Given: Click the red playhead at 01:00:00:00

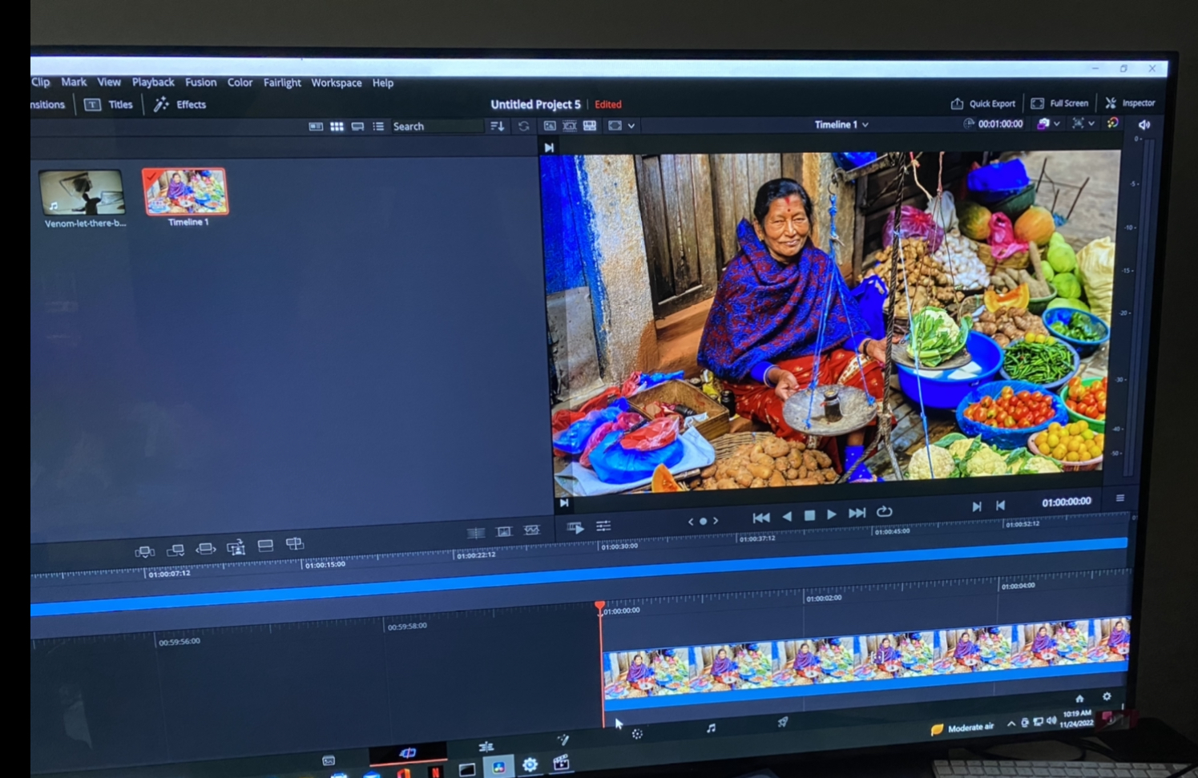Looking at the screenshot, I should (x=600, y=607).
